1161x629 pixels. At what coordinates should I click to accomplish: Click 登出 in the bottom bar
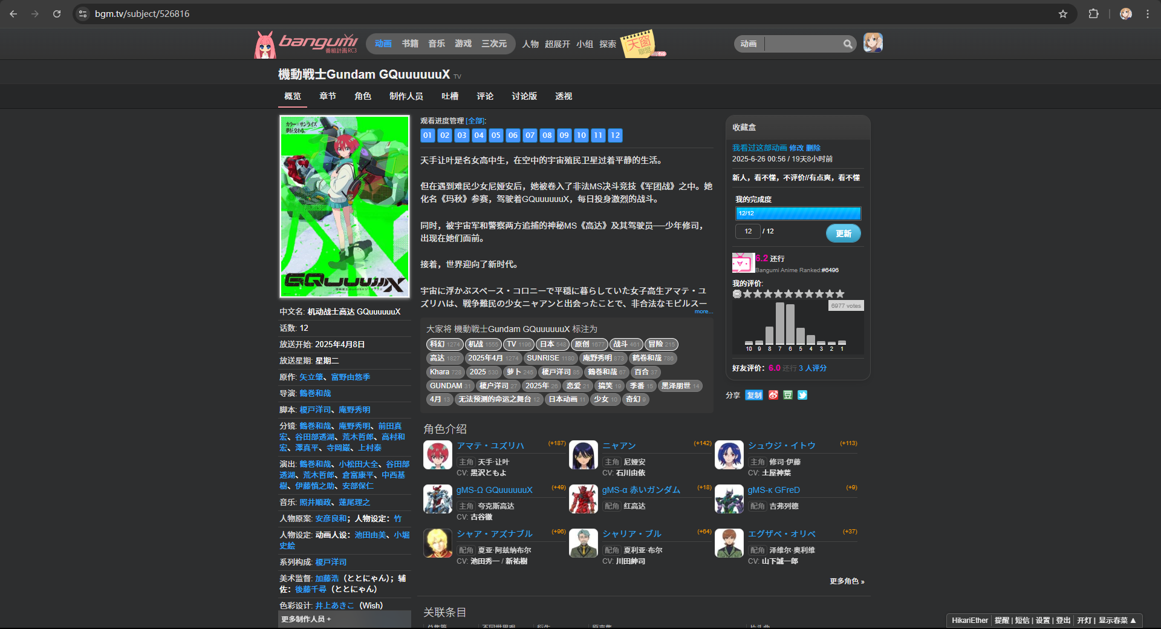click(x=1063, y=621)
